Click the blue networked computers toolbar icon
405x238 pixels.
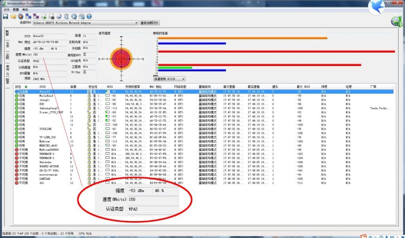tap(28, 17)
